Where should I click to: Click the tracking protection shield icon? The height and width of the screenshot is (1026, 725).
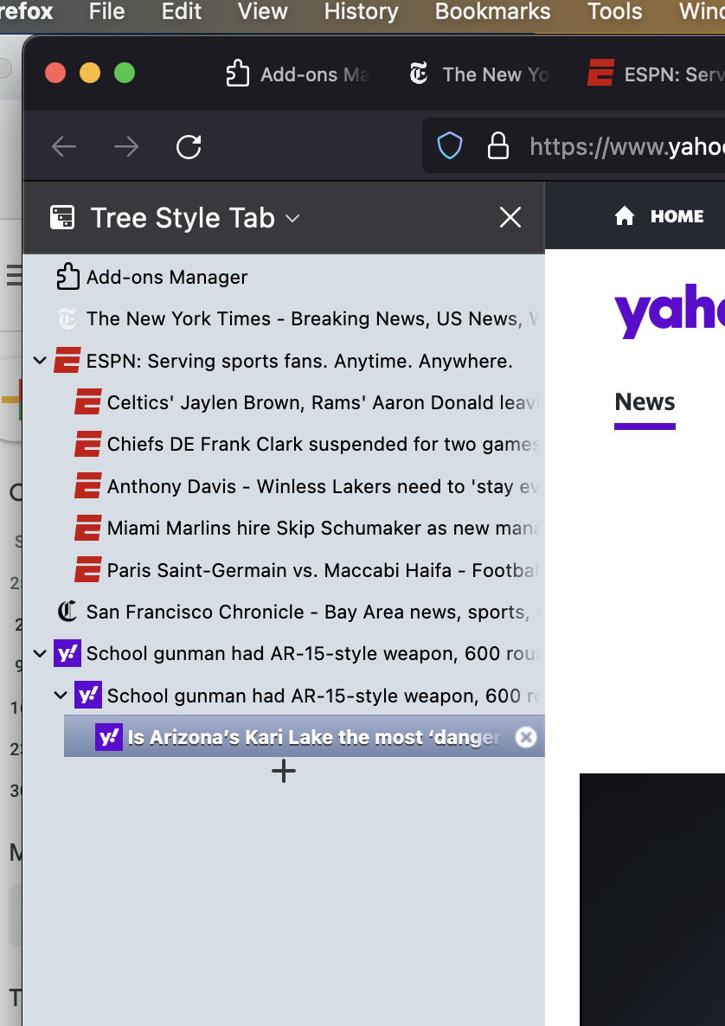(x=450, y=145)
